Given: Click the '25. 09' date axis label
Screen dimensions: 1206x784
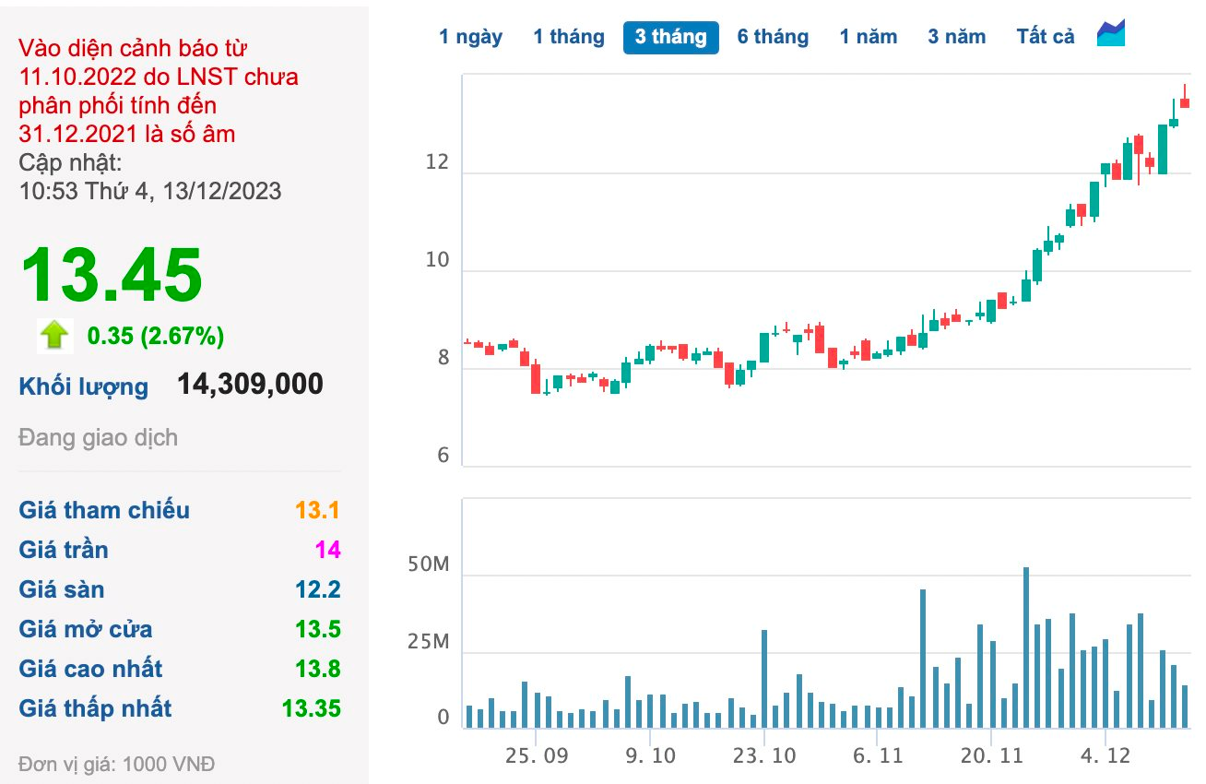Looking at the screenshot, I should tap(538, 755).
